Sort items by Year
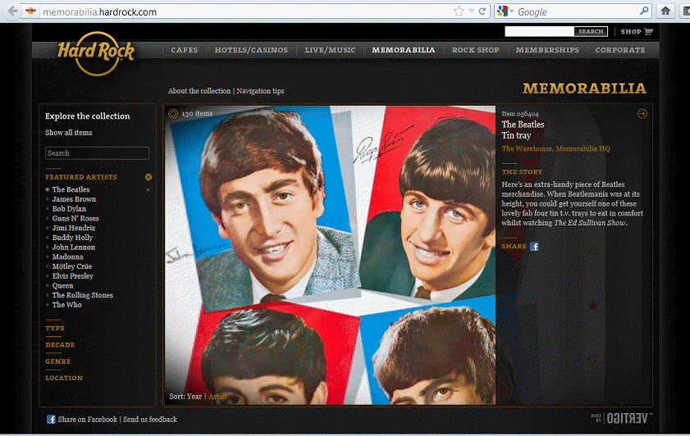 pyautogui.click(x=194, y=397)
